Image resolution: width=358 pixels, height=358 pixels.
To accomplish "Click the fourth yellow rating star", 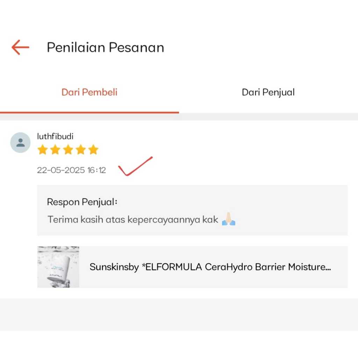I will (x=81, y=150).
